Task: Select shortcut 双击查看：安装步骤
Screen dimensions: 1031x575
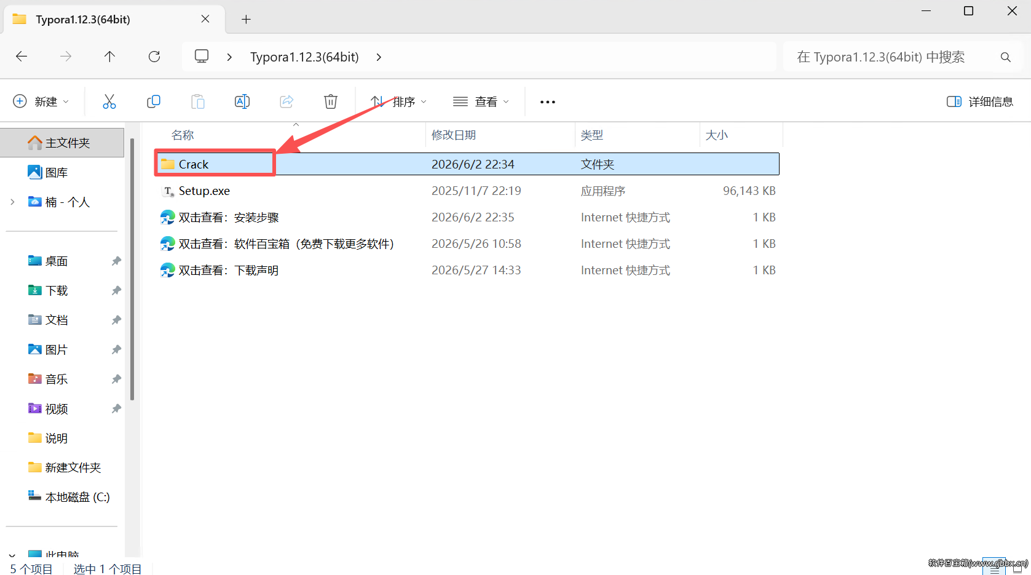Action: click(467, 217)
